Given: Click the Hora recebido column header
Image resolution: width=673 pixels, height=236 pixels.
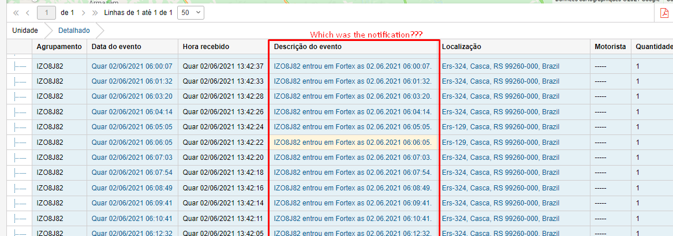Looking at the screenshot, I should point(206,47).
